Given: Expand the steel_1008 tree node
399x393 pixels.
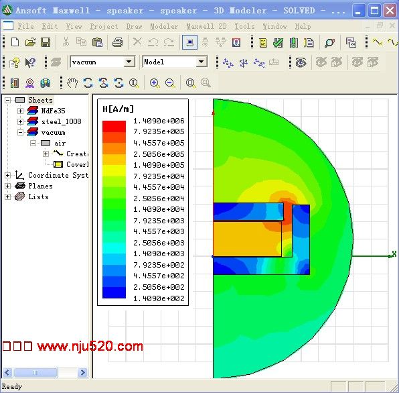Looking at the screenshot, I should click(x=20, y=121).
